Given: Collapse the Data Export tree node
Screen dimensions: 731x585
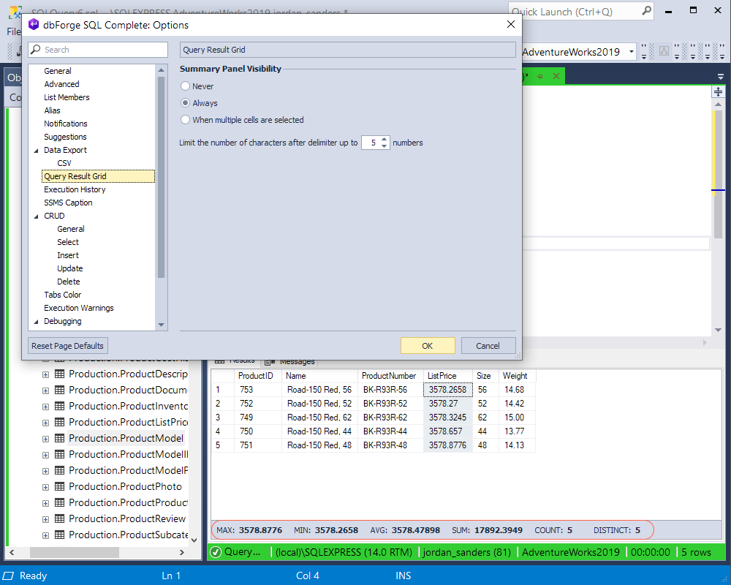Looking at the screenshot, I should click(37, 150).
